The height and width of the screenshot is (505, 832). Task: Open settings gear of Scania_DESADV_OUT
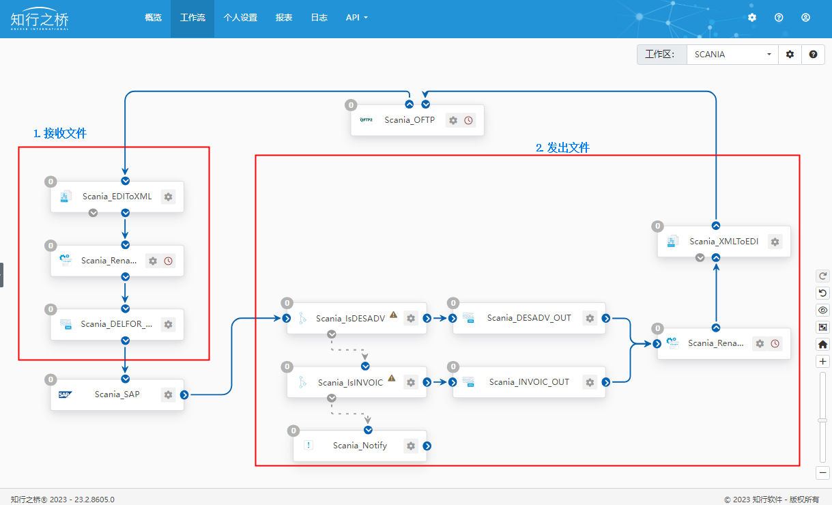point(590,318)
